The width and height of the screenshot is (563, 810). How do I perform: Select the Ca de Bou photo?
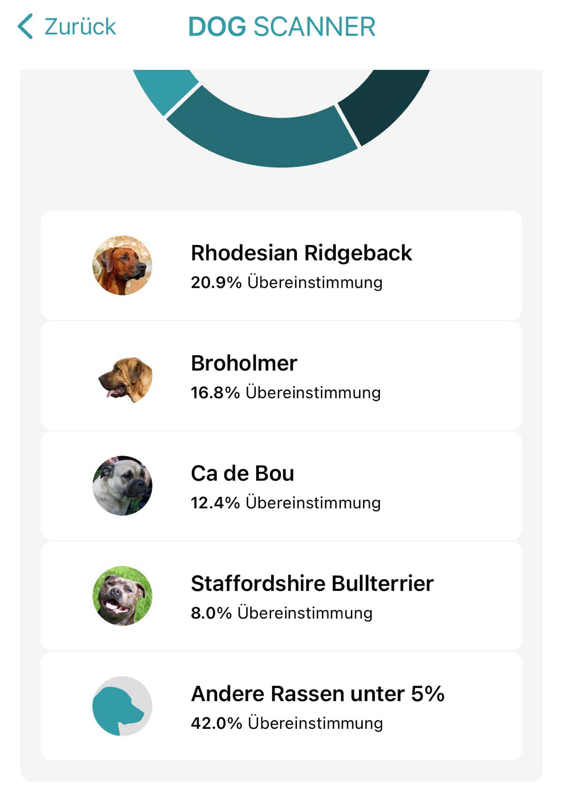point(122,486)
